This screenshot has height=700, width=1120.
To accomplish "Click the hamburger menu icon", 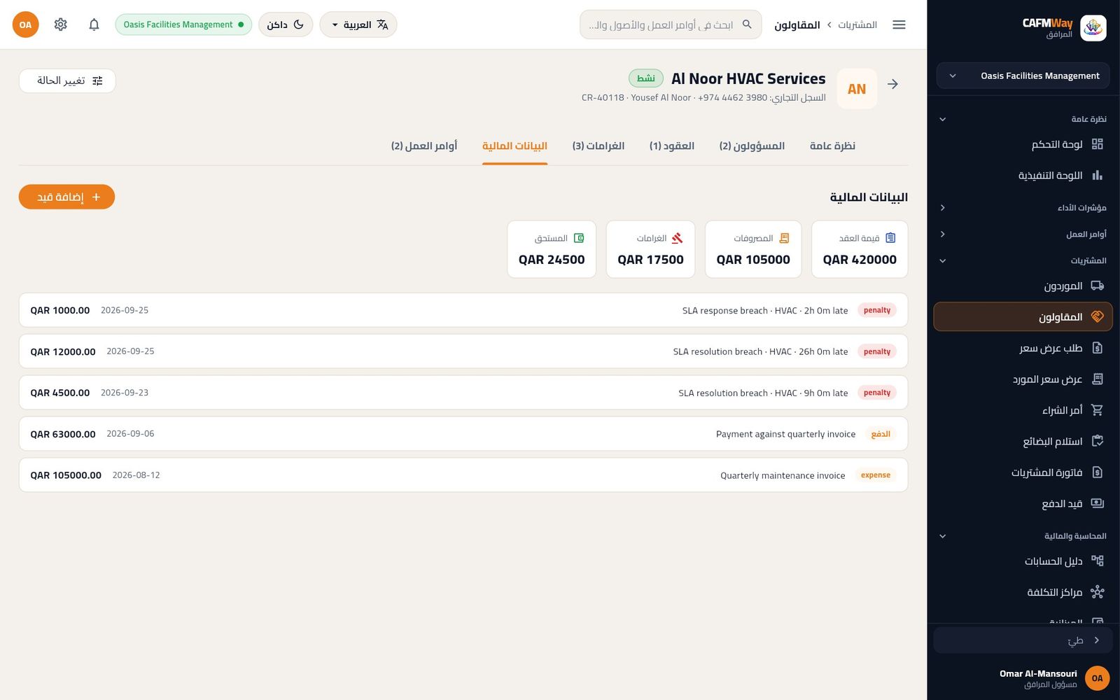I will pos(899,24).
